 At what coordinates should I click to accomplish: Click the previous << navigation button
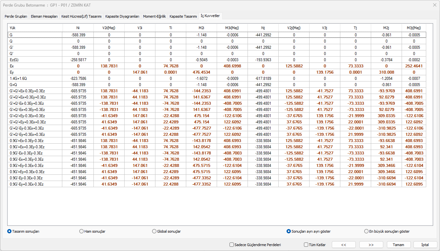(343, 244)
